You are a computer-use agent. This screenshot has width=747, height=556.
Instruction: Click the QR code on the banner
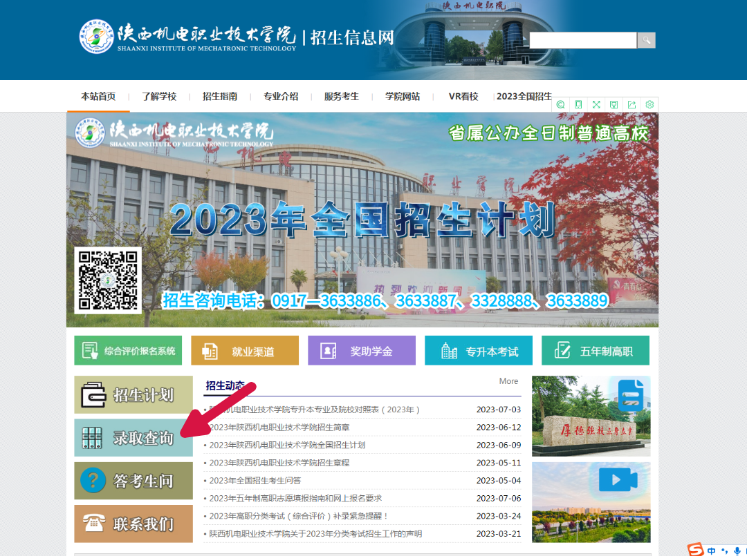108,280
